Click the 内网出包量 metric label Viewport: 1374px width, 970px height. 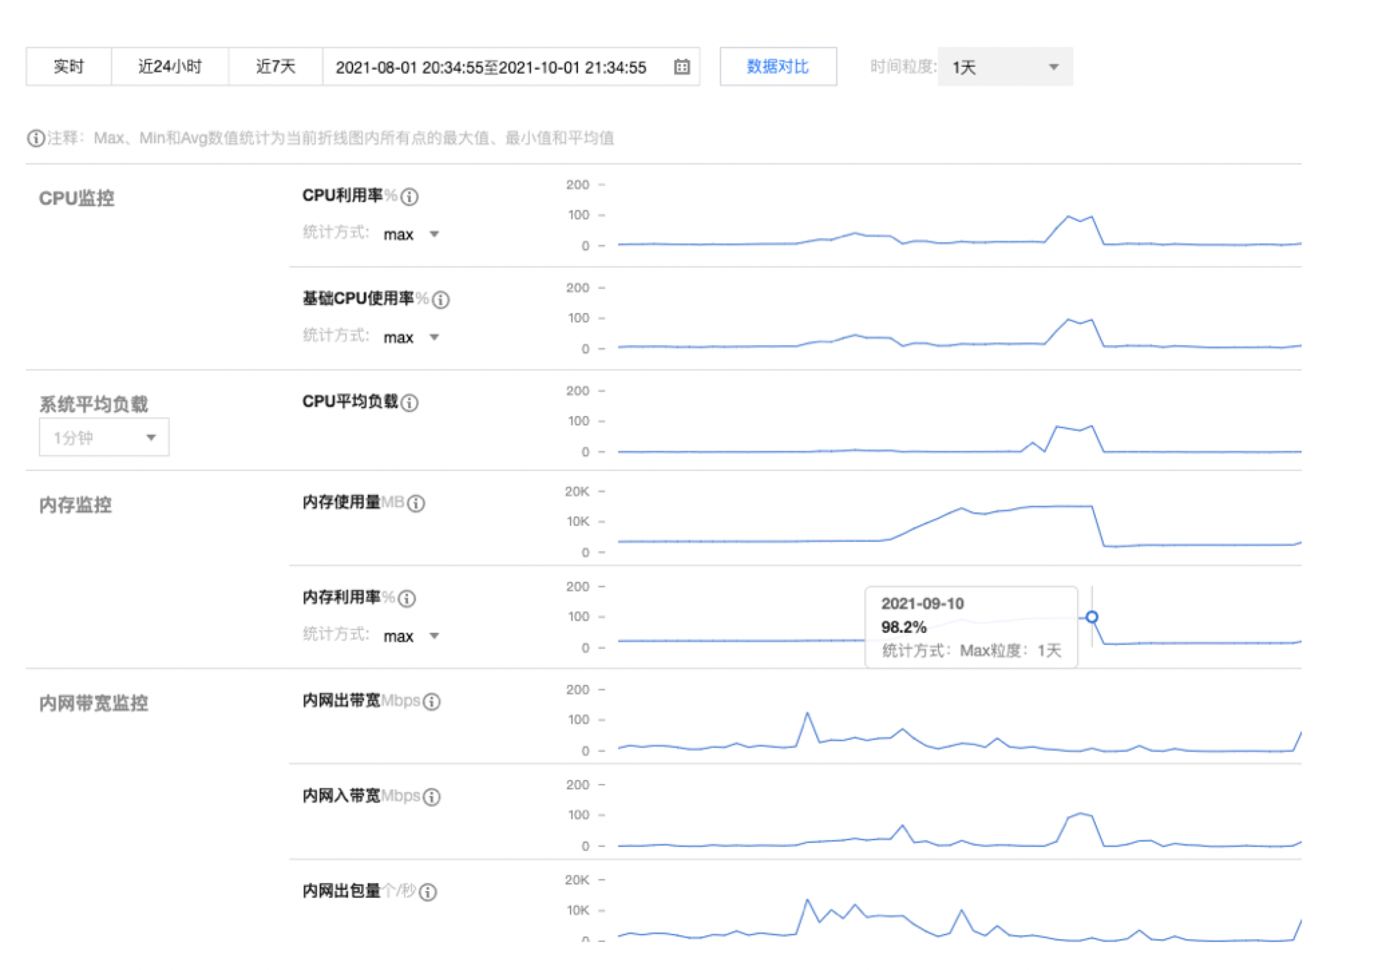[x=341, y=891]
